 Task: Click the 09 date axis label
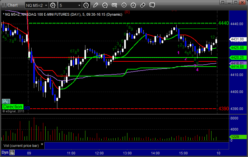point(29,153)
